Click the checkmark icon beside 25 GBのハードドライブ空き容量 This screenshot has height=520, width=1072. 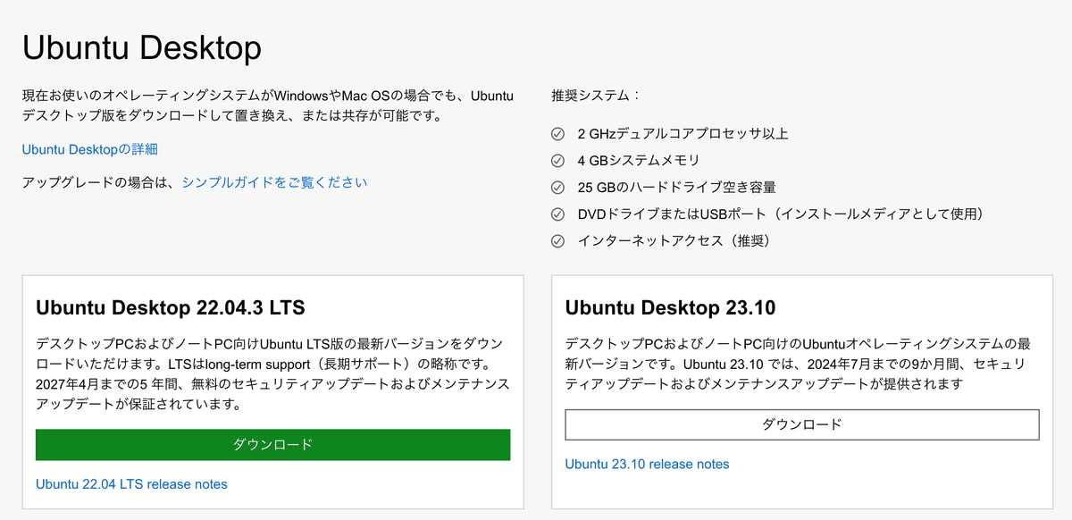click(558, 188)
